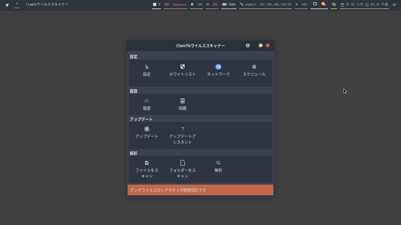Viewport: 401px width, 225px height.
Task: Open the アップデートアシスタント question mark icon
Action: click(x=183, y=129)
